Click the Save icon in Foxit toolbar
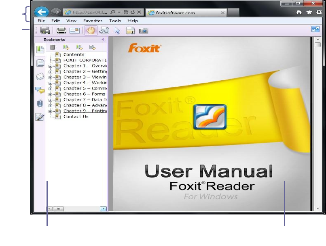The image size is (326, 246). pos(45,31)
